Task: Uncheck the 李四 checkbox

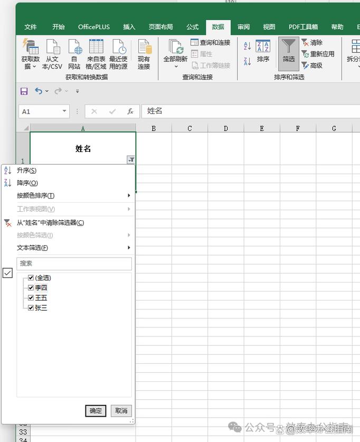Action: tap(31, 288)
